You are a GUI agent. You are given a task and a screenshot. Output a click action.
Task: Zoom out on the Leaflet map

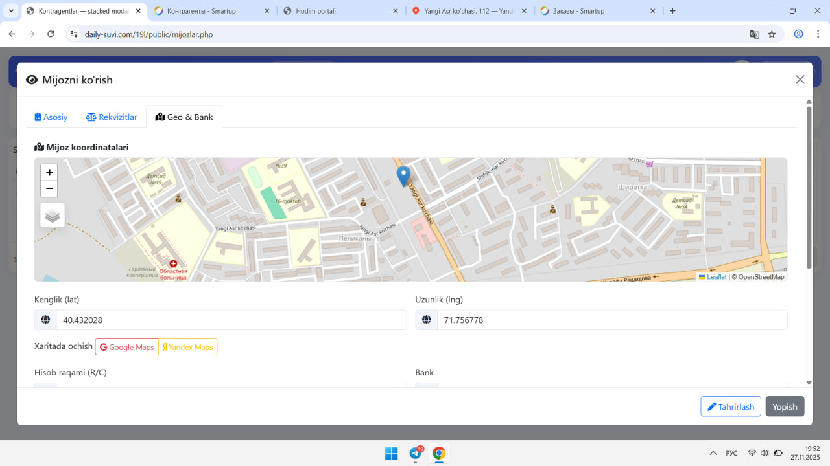(x=49, y=189)
